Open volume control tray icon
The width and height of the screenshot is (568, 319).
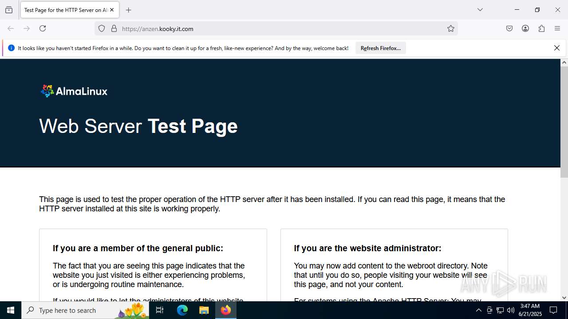[511, 310]
